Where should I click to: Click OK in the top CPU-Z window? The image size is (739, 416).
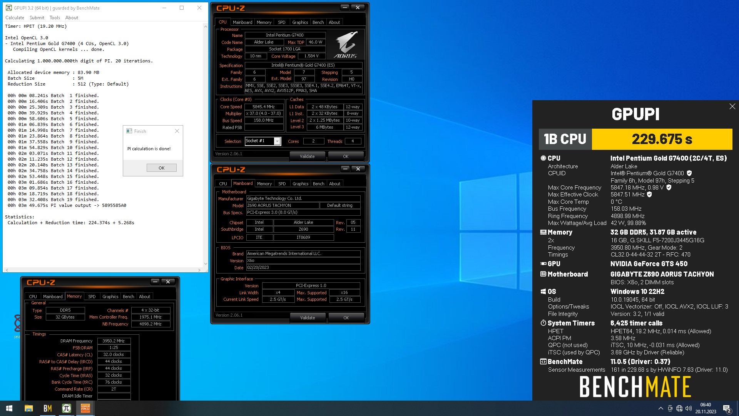[x=346, y=156]
